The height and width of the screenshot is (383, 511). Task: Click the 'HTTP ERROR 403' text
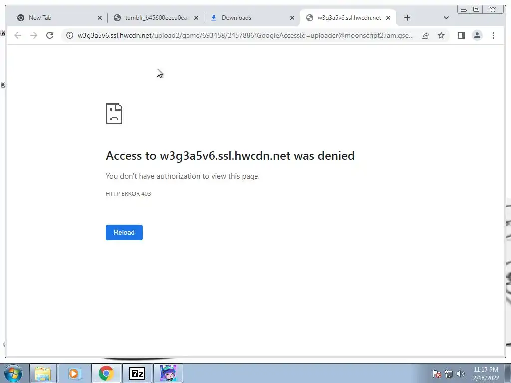pos(128,194)
